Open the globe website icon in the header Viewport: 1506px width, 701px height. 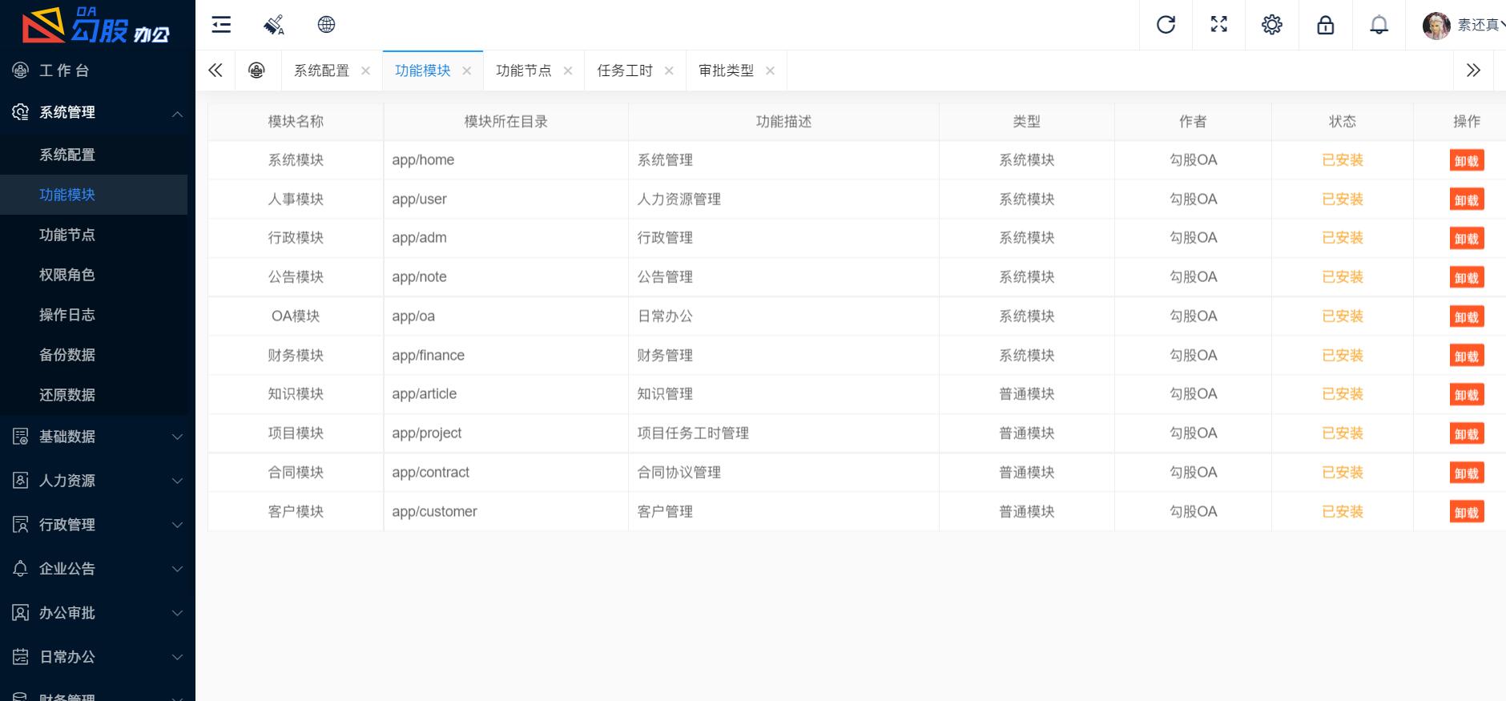[326, 25]
